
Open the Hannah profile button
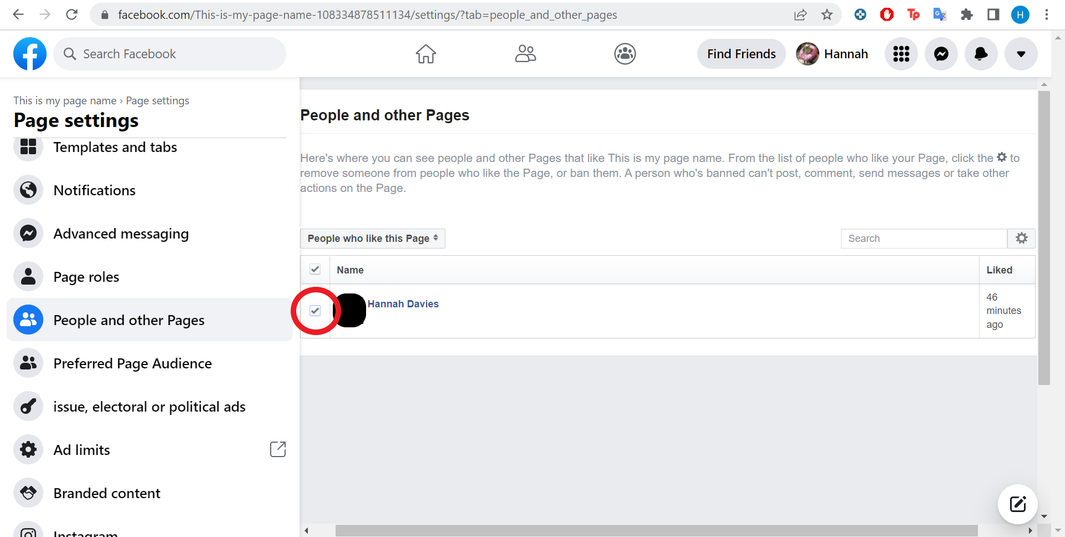point(833,54)
